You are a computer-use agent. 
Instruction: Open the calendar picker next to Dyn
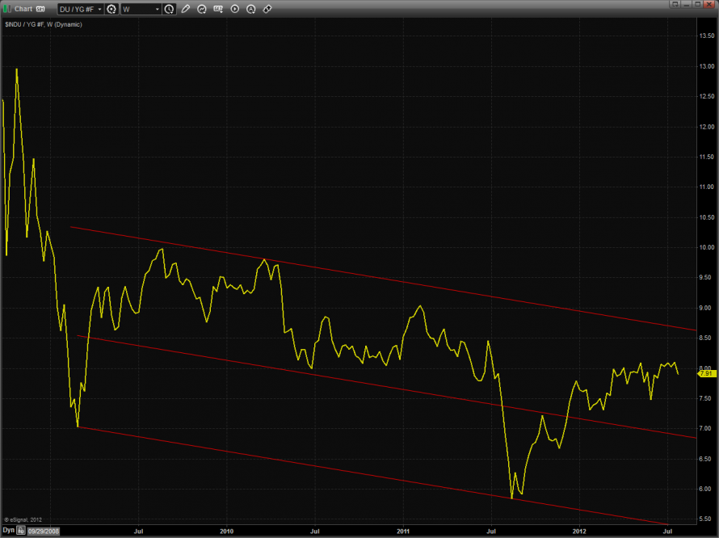[x=22, y=531]
